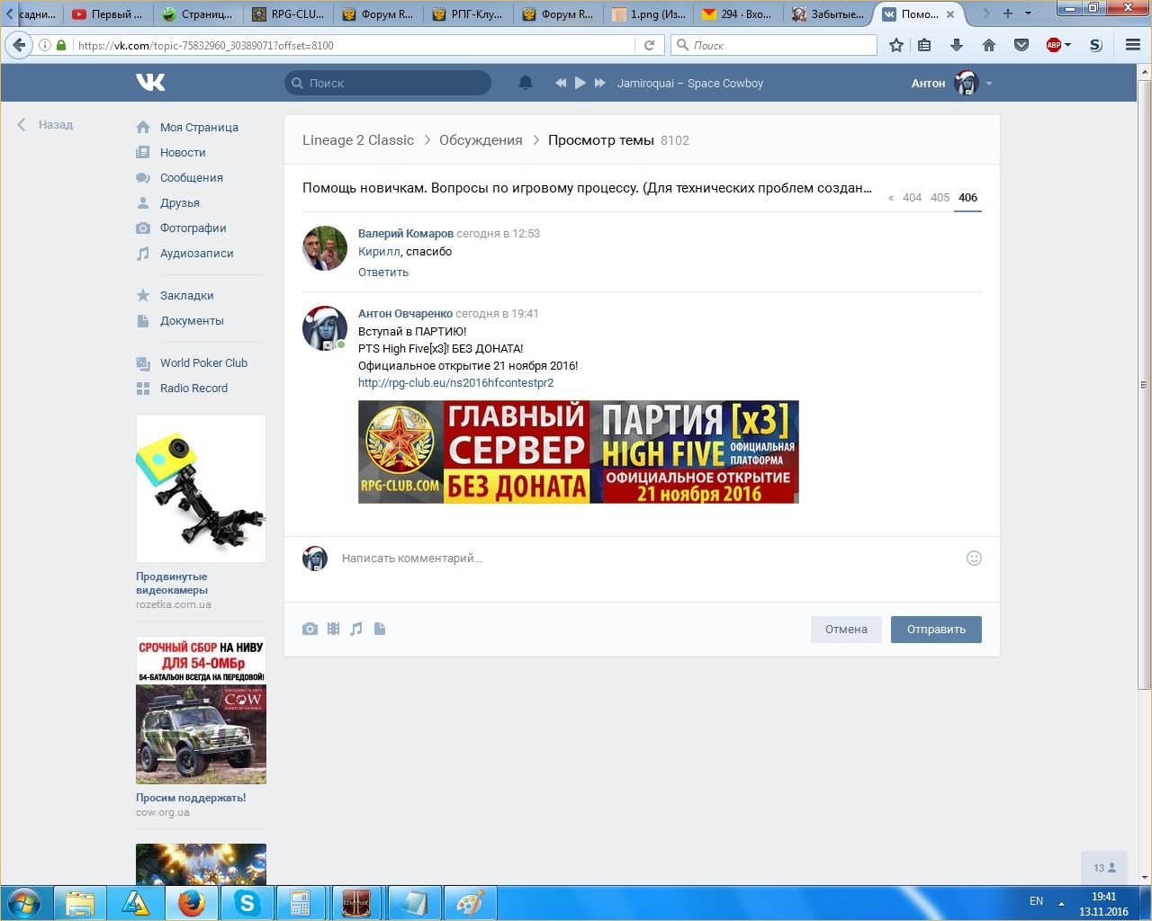The image size is (1152, 921).
Task: Skip to next track in VK player
Action: (x=600, y=83)
